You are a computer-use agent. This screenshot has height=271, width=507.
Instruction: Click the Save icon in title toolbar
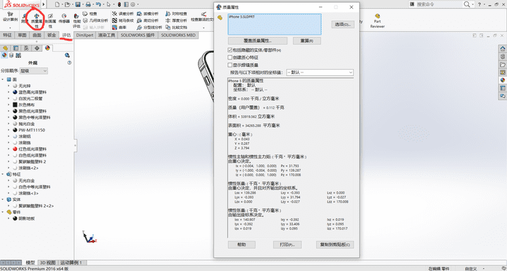click(x=77, y=4)
